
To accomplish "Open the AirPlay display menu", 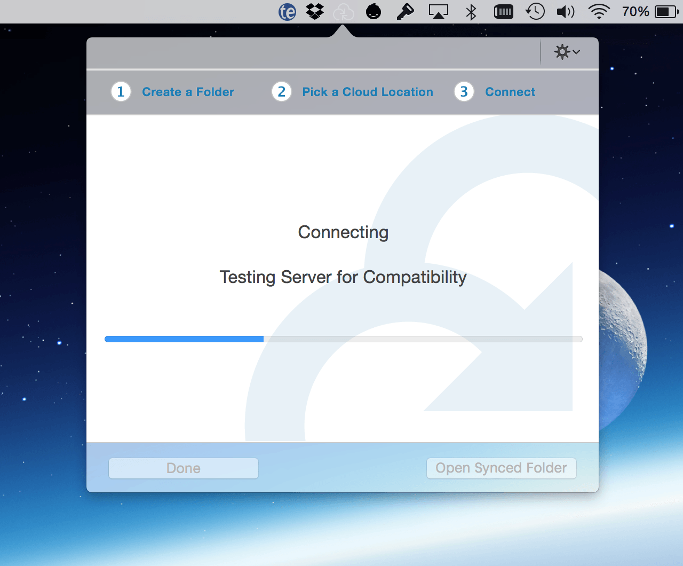I will (439, 12).
